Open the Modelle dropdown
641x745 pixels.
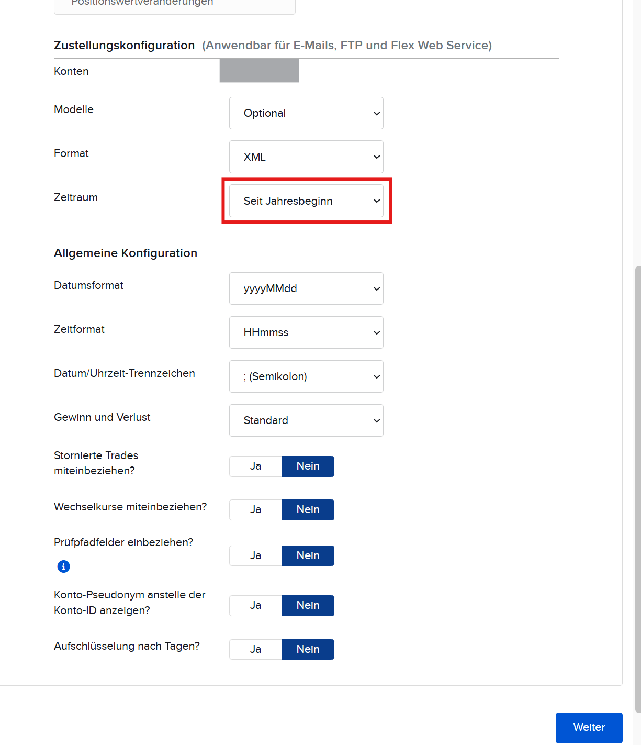pyautogui.click(x=306, y=113)
